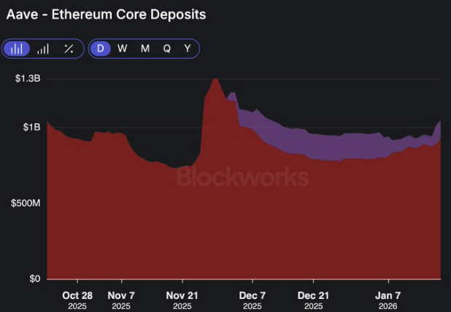Viewport: 451px width, 312px height.
Task: Click the $1.3B y-axis label
Action: tap(28, 79)
